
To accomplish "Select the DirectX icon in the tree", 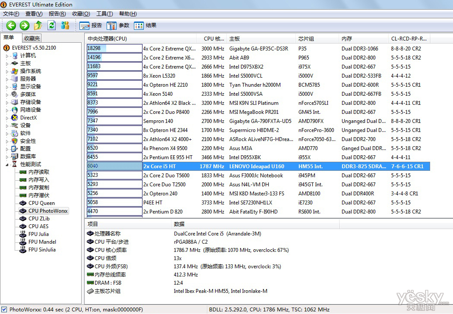I will pyautogui.click(x=14, y=118).
